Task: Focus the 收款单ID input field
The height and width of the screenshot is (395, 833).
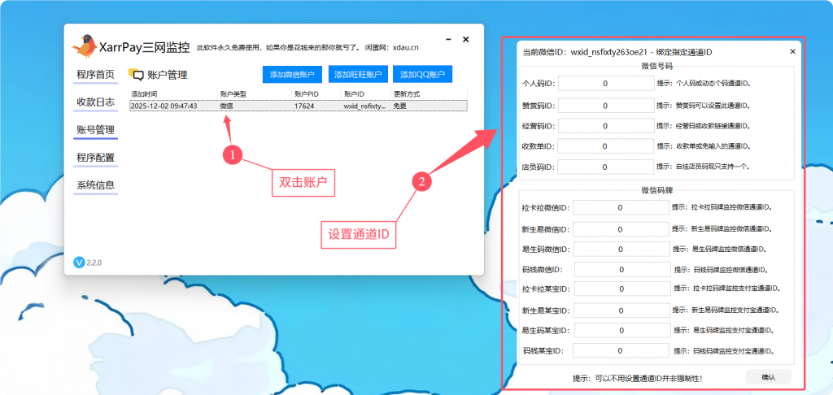Action: [606, 146]
